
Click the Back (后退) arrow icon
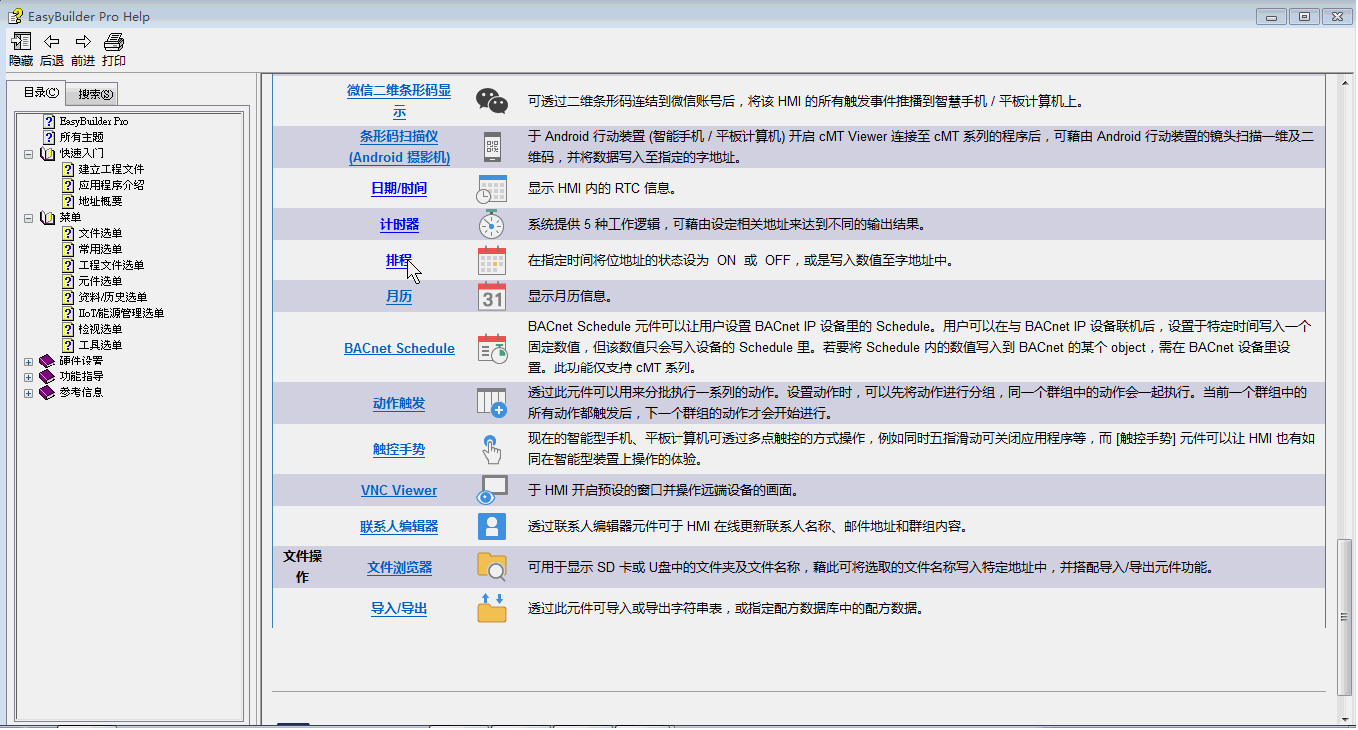[x=52, y=42]
